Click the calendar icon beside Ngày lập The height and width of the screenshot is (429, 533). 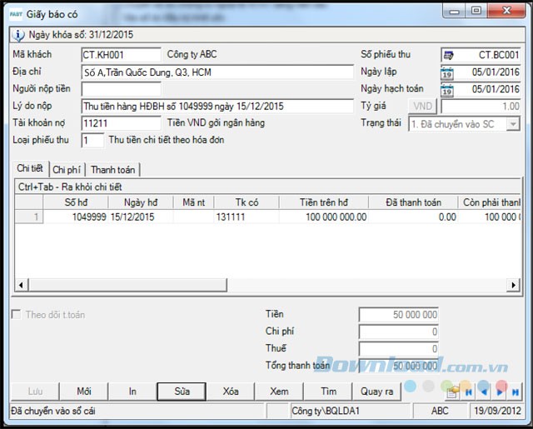pos(447,72)
